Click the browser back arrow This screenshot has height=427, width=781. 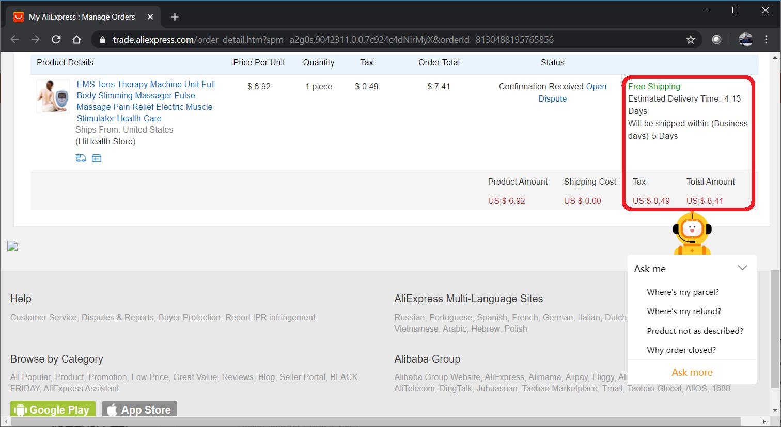pyautogui.click(x=14, y=40)
